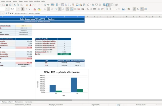Open the Sheet menu

[21, 1]
